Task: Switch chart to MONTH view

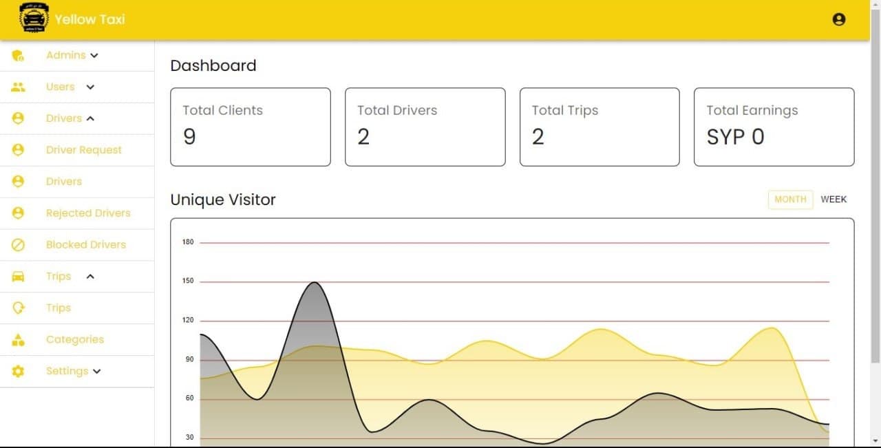Action: tap(790, 200)
